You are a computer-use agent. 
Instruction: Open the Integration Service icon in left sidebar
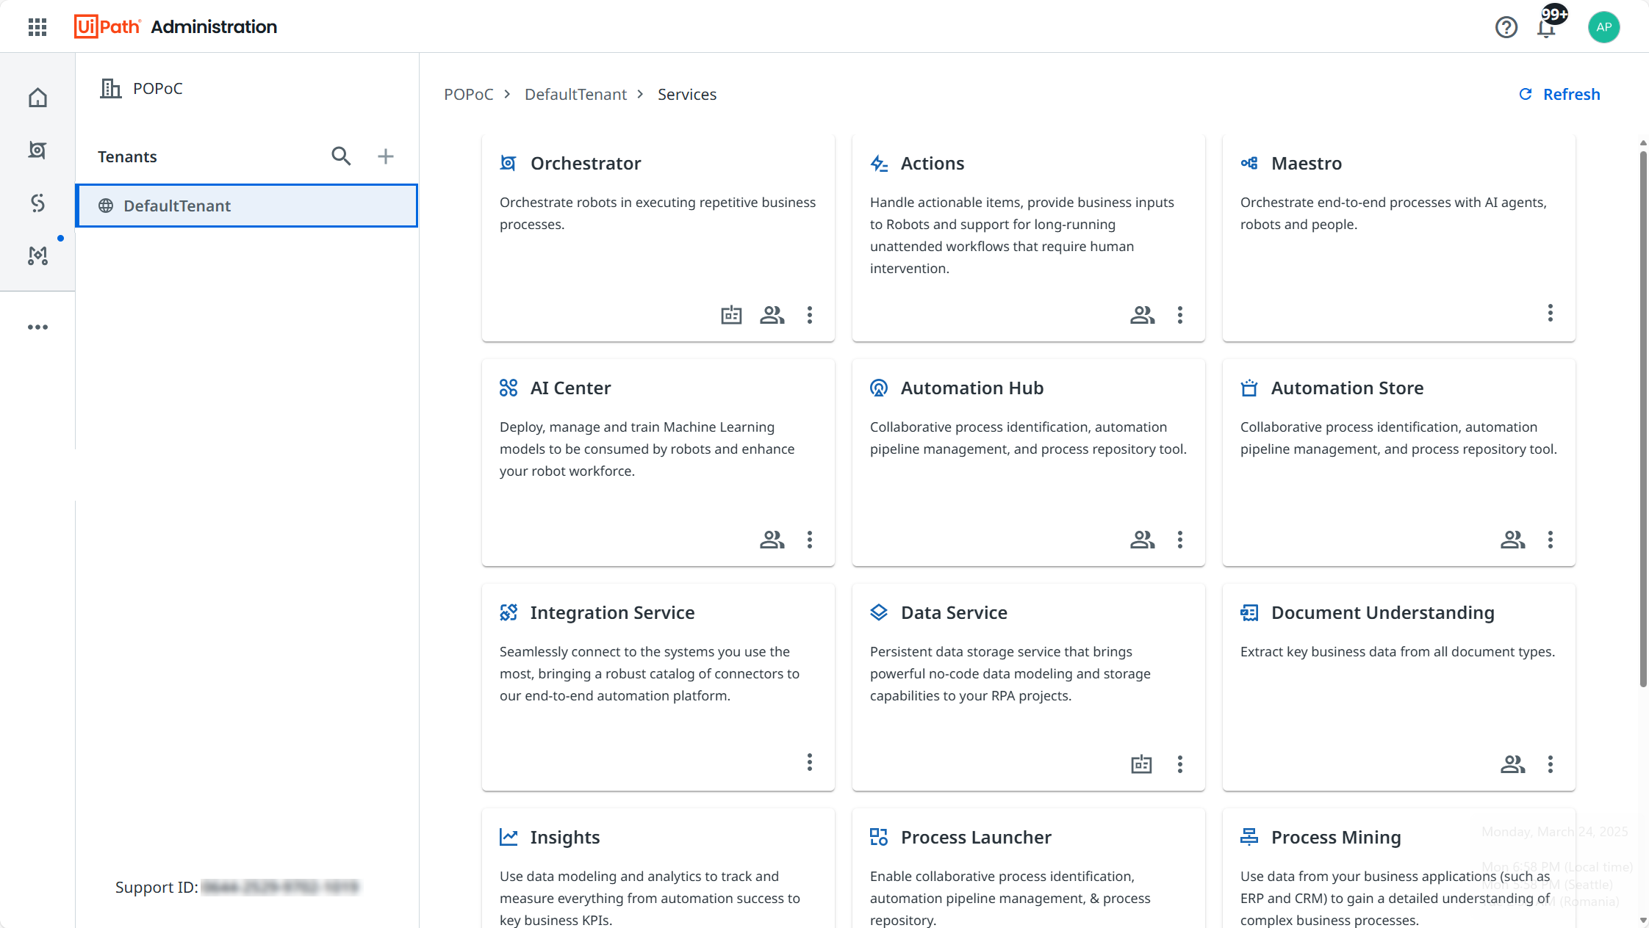(37, 203)
